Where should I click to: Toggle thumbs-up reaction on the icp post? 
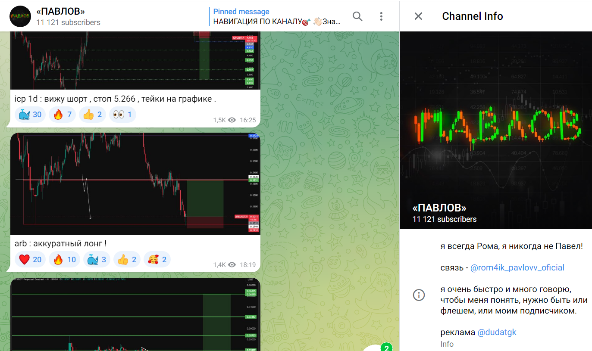tap(92, 115)
